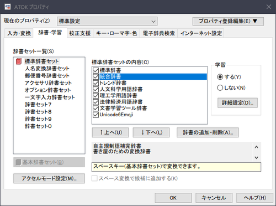Select 一文字入力辞書セット in the list

point(50,97)
